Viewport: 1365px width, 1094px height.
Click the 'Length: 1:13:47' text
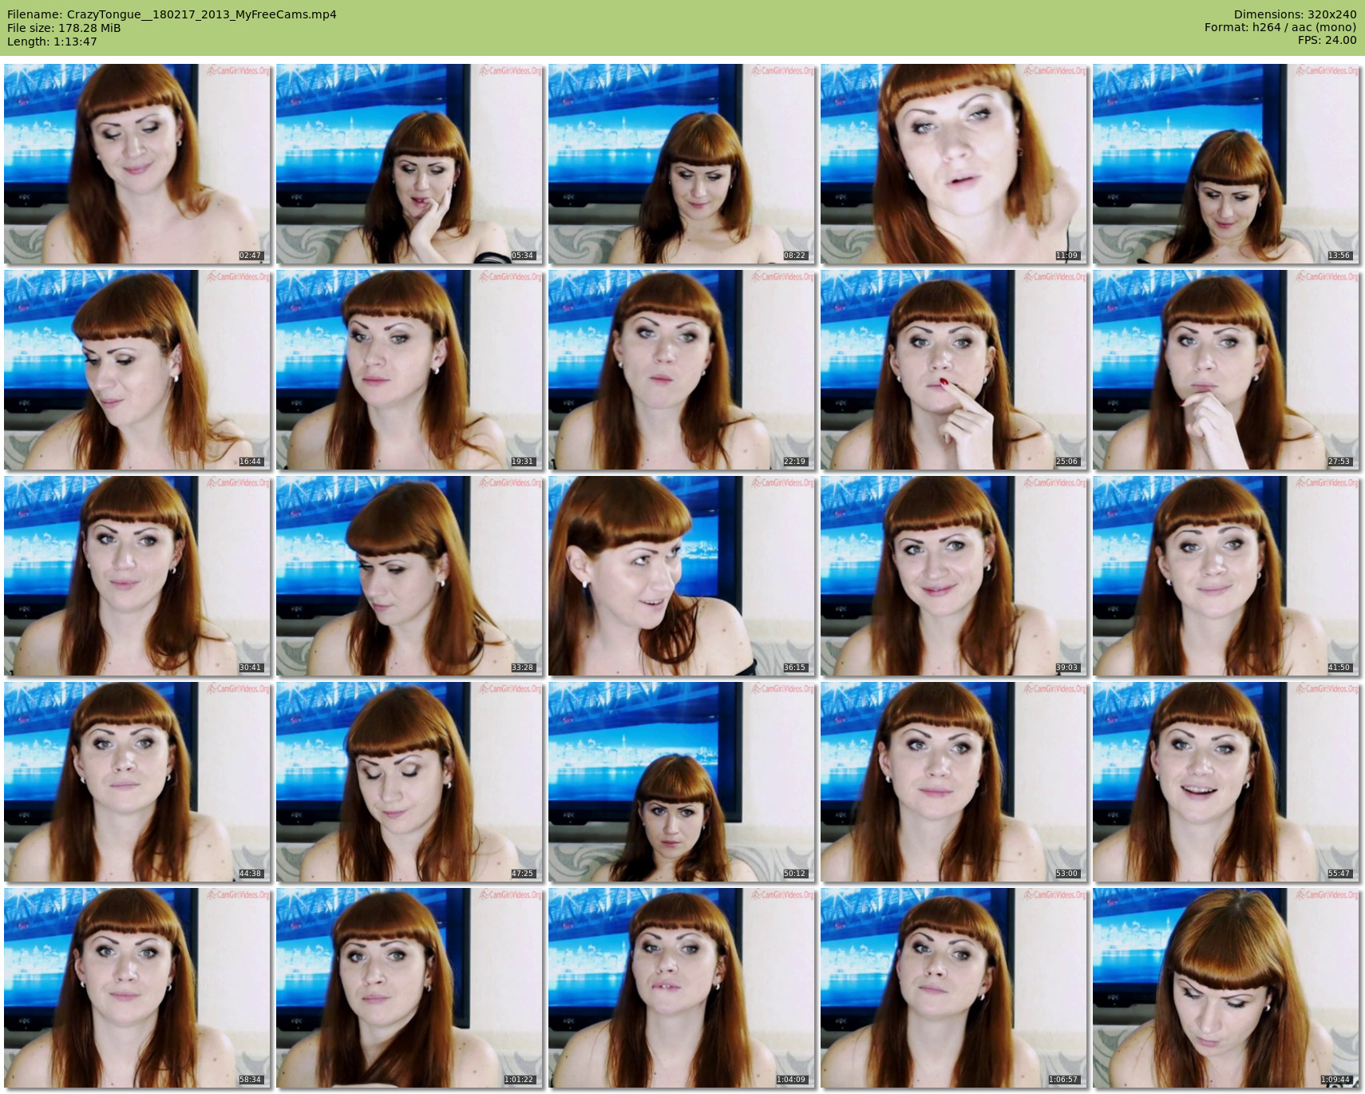point(52,42)
